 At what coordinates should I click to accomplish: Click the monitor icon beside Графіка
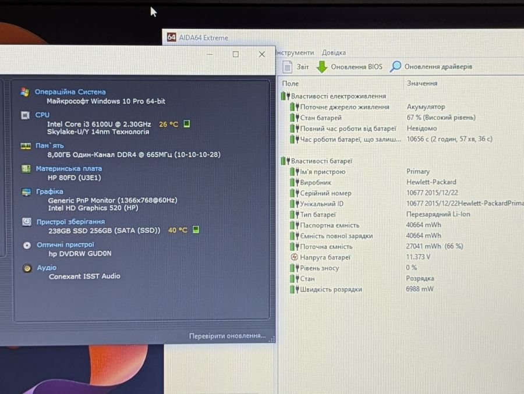(26, 192)
